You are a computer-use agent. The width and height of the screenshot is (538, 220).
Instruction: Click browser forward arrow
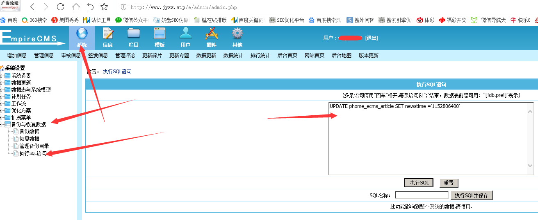point(46,7)
